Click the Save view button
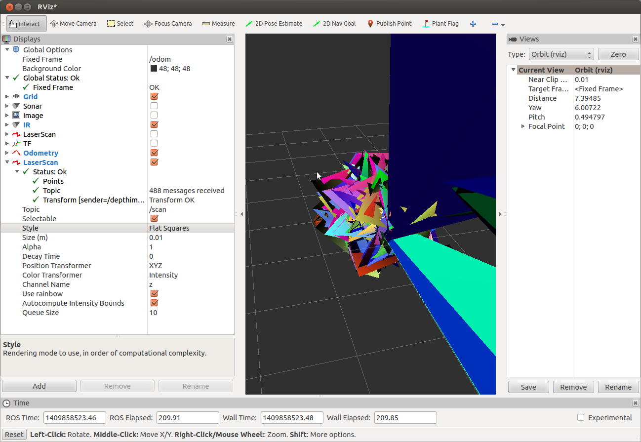Viewport: 641px width, 442px height. pos(528,387)
